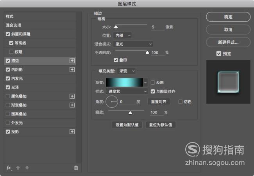Click the 缩放 value field
The image size is (254, 176).
tap(157, 112)
